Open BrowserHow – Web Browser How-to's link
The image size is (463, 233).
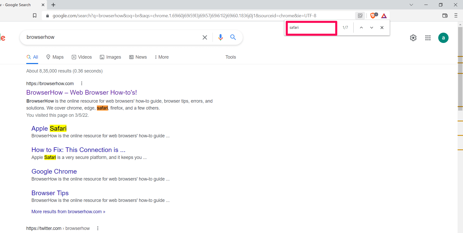tap(81, 92)
